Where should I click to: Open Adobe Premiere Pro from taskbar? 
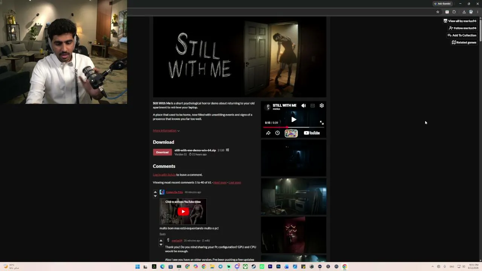point(270,267)
